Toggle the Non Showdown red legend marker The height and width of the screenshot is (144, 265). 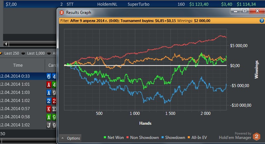(x=128, y=138)
